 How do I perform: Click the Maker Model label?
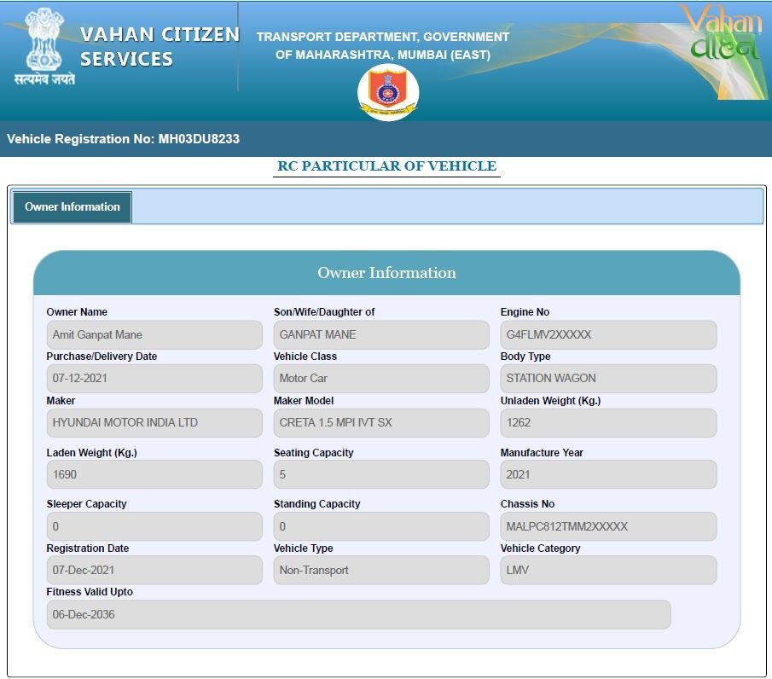pos(304,401)
